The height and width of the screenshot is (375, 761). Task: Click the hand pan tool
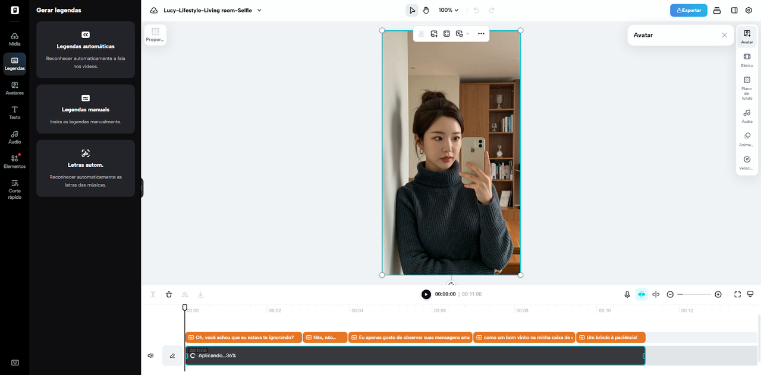click(x=426, y=10)
